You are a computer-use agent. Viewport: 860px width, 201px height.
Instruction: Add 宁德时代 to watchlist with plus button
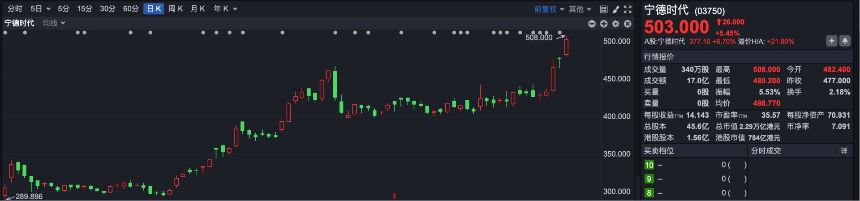[x=831, y=41]
